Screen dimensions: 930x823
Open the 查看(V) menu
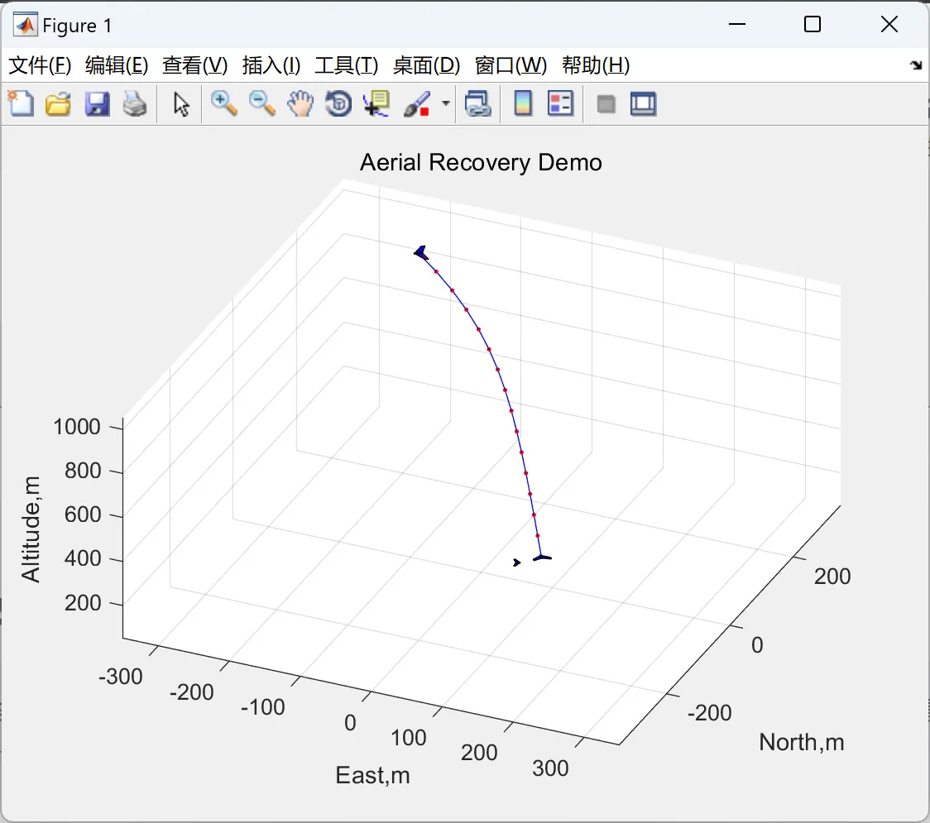(195, 65)
